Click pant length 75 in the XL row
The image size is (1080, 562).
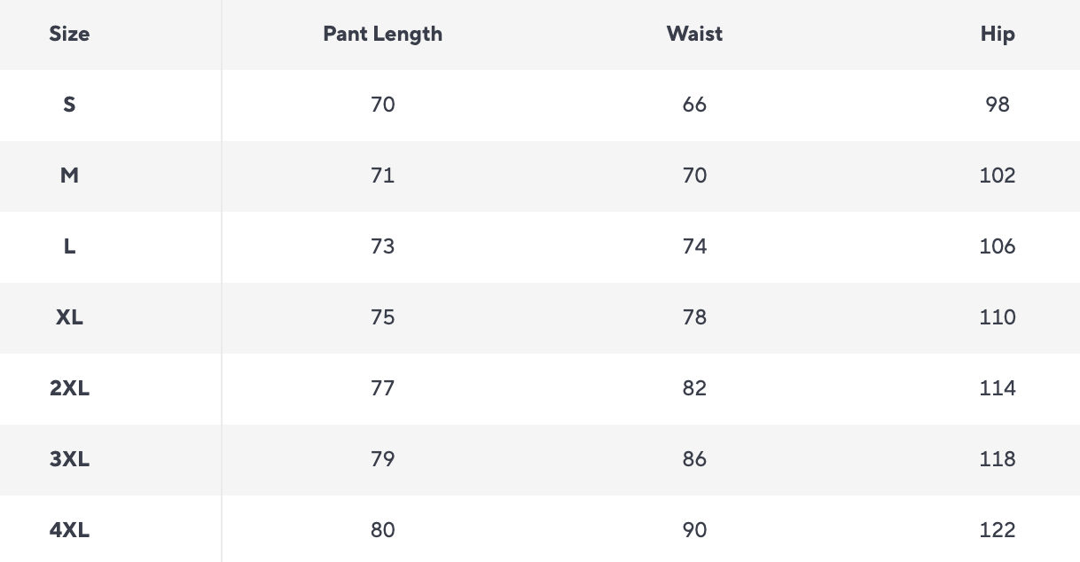point(382,317)
